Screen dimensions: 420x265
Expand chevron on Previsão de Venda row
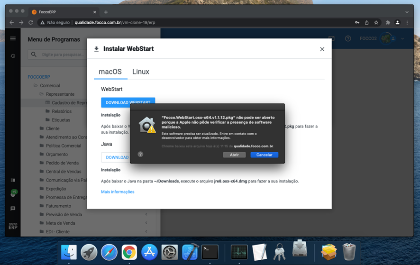[146, 214]
